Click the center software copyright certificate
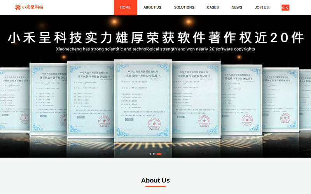This screenshot has height=194, width=311. pyautogui.click(x=143, y=100)
